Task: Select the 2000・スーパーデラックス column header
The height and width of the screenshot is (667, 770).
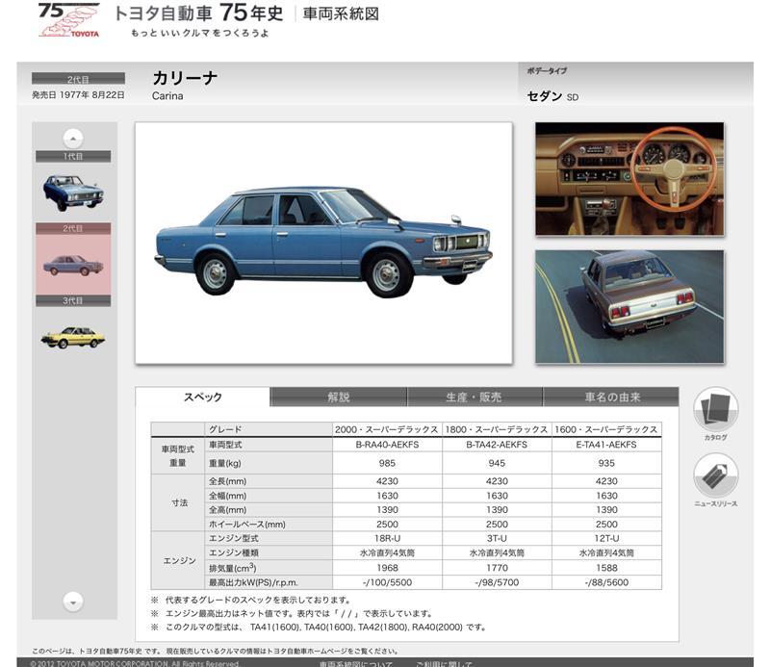Action: 387,429
